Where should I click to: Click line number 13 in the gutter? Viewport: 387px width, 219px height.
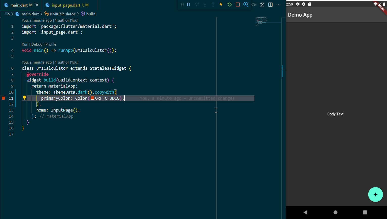pyautogui.click(x=11, y=110)
